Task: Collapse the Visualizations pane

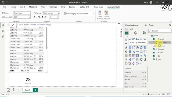Action: pyautogui.click(x=146, y=25)
